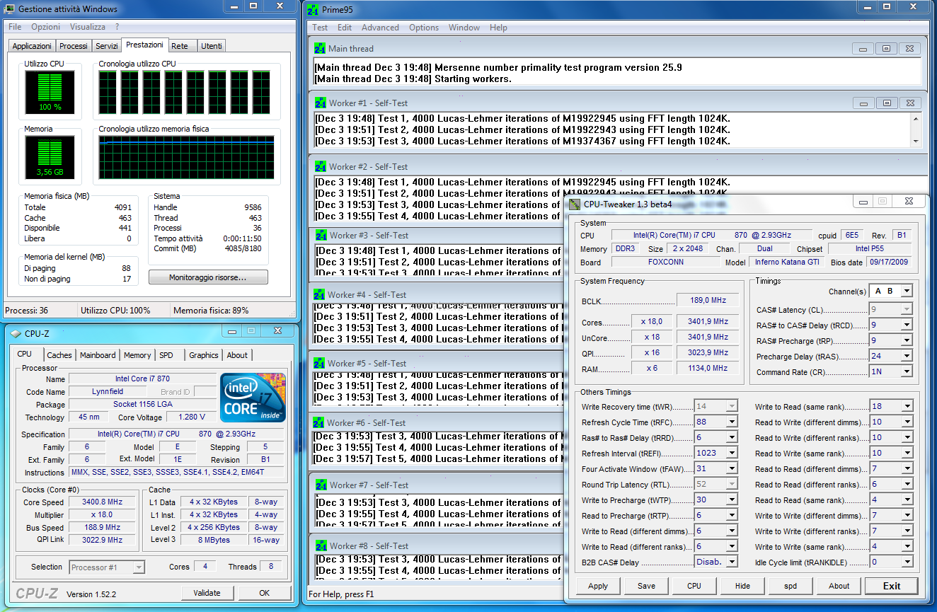Image resolution: width=937 pixels, height=612 pixels.
Task: Click the Save button in CPU-Tweaker
Action: (x=646, y=586)
